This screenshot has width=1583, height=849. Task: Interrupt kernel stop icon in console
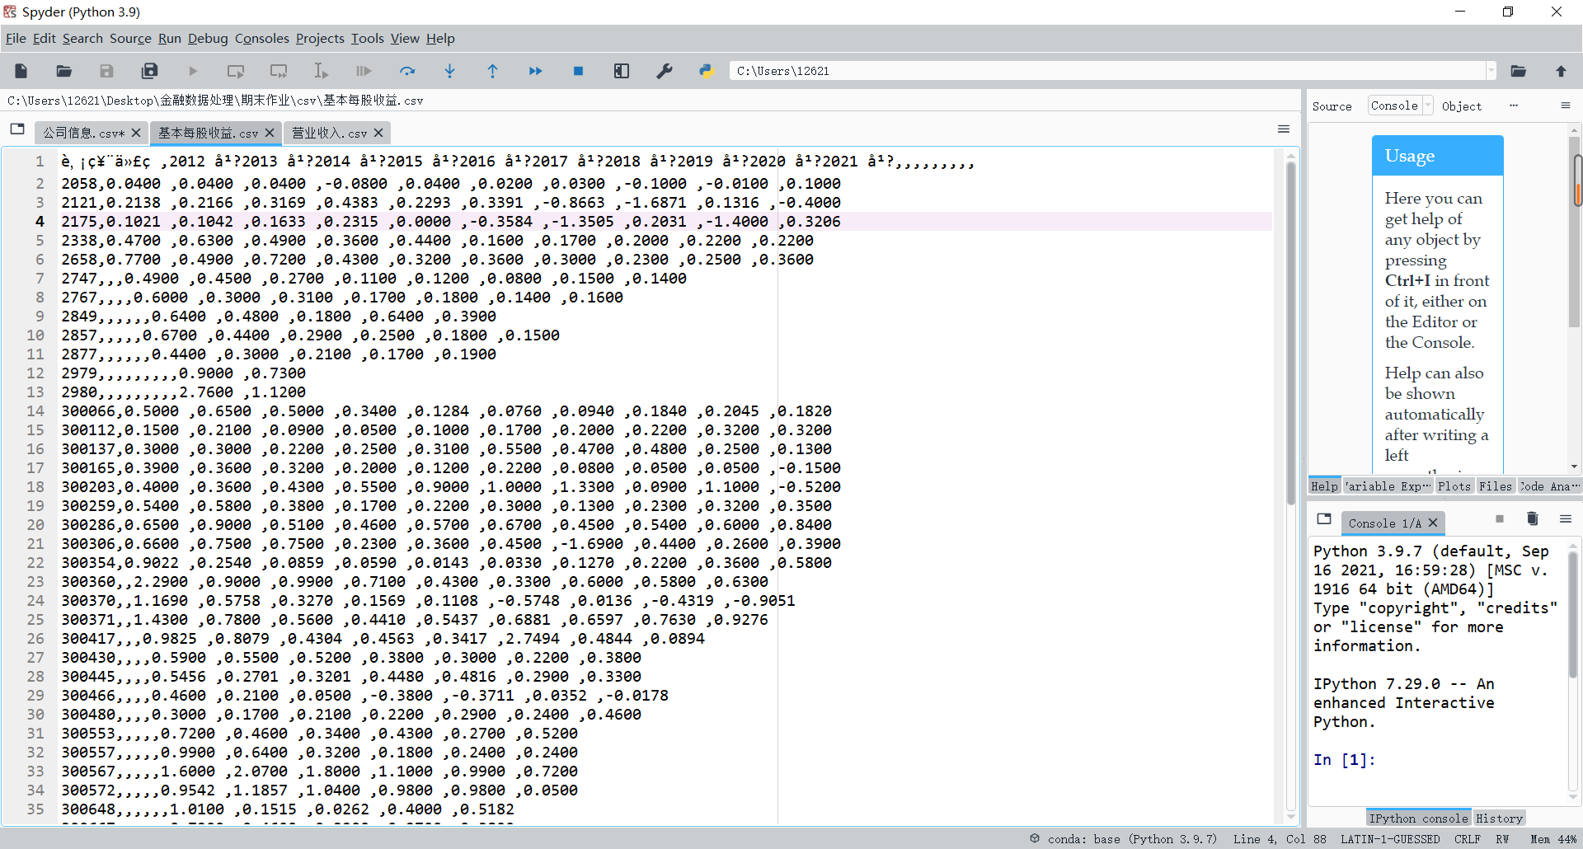click(1500, 518)
